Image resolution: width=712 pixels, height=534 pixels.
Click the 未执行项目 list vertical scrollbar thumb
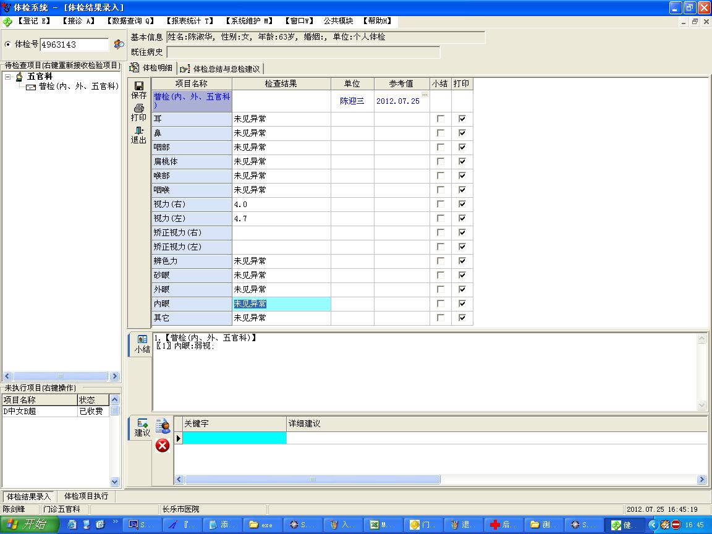click(x=114, y=410)
